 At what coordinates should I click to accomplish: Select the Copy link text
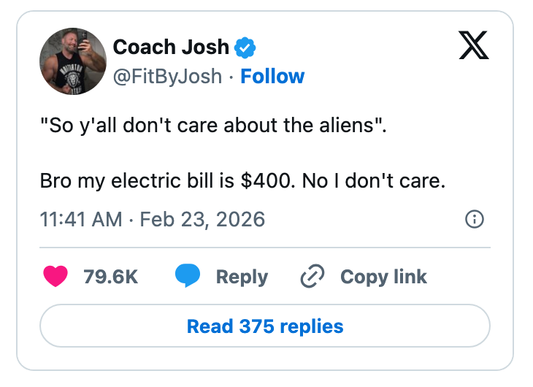(383, 277)
